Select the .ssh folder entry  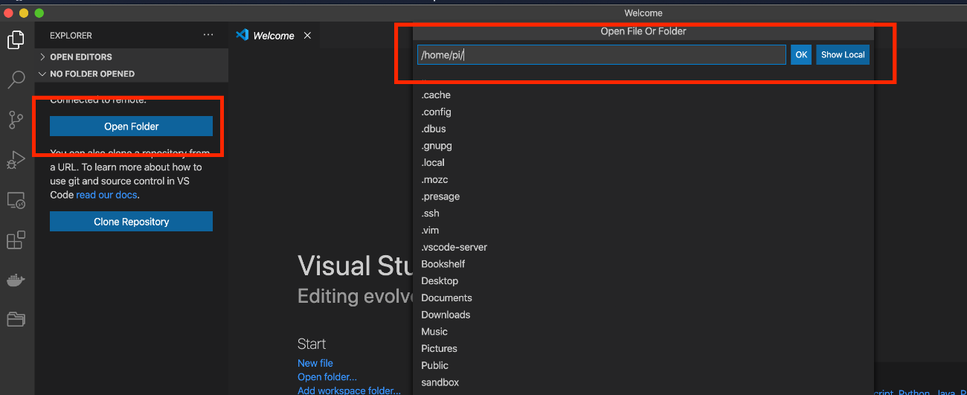click(643, 213)
